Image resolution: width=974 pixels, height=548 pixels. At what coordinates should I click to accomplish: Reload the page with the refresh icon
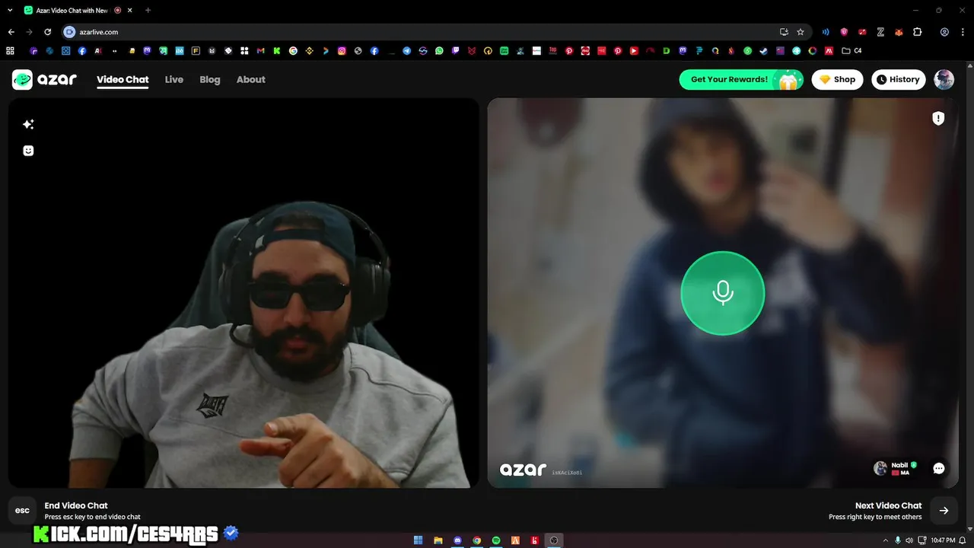[x=47, y=32]
